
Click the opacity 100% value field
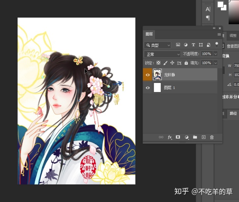point(207,54)
